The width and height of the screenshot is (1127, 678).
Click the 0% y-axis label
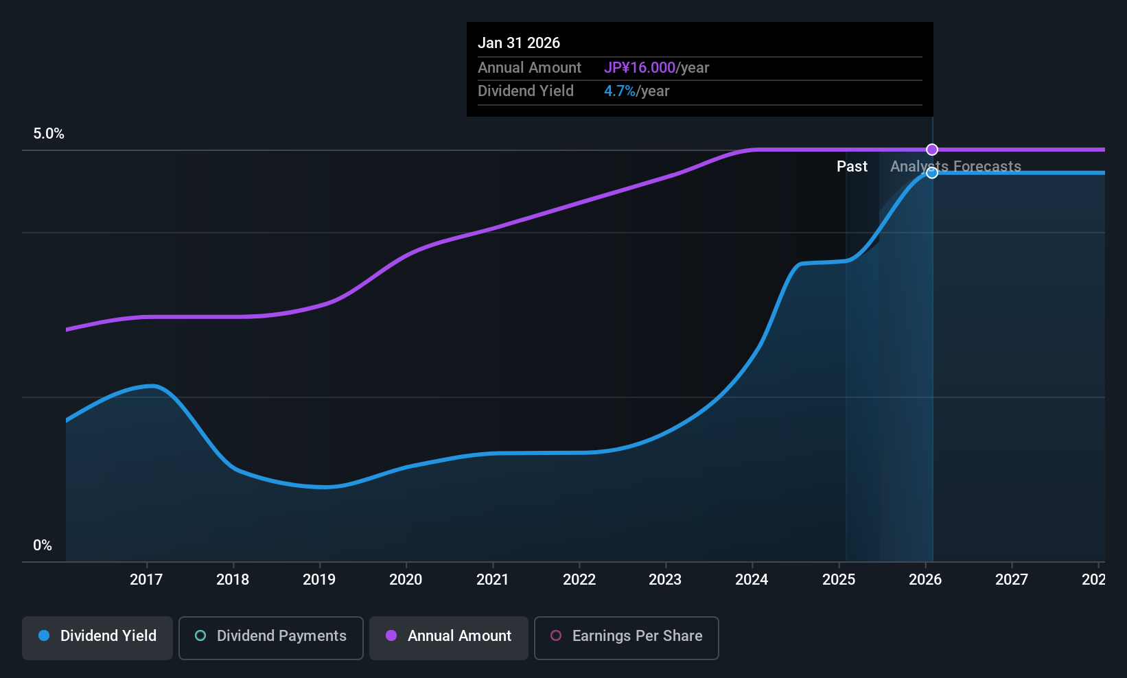(x=43, y=546)
